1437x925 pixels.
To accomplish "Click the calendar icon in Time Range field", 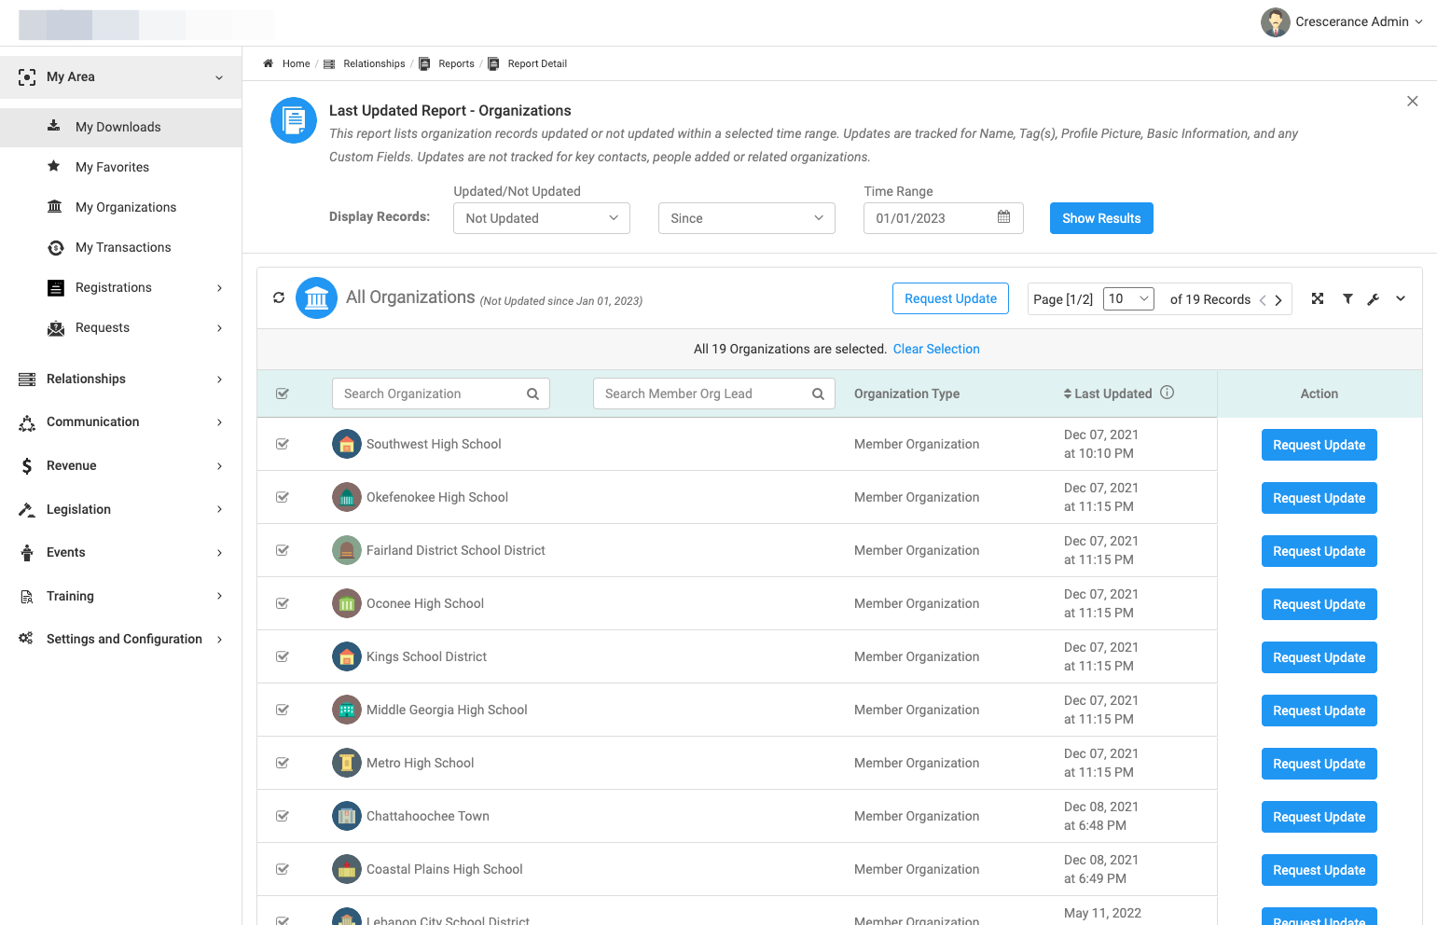I will (1003, 217).
